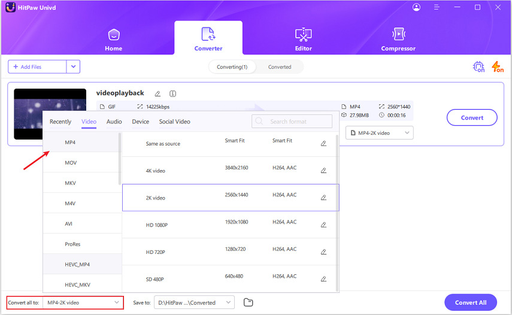This screenshot has width=512, height=315.
Task: Toggle hardware acceleration chip icon
Action: [478, 67]
